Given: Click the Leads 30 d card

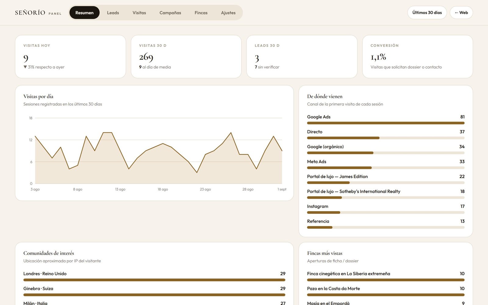Looking at the screenshot, I should tap(302, 56).
